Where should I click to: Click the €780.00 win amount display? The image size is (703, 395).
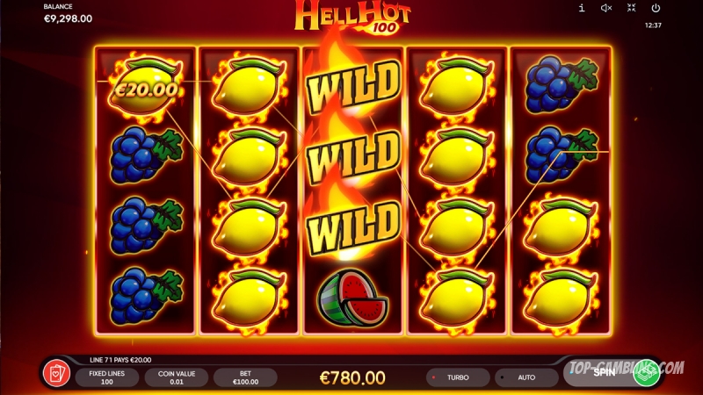[x=352, y=377]
